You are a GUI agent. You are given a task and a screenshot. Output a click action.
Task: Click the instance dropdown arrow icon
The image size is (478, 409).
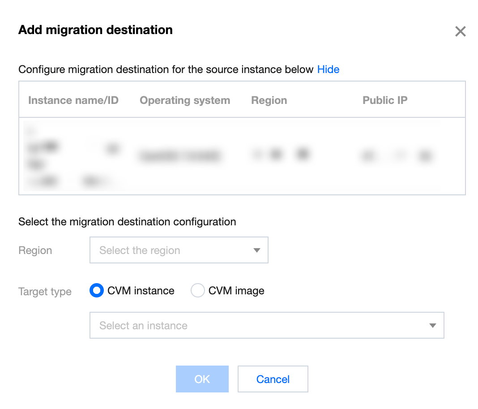click(432, 326)
